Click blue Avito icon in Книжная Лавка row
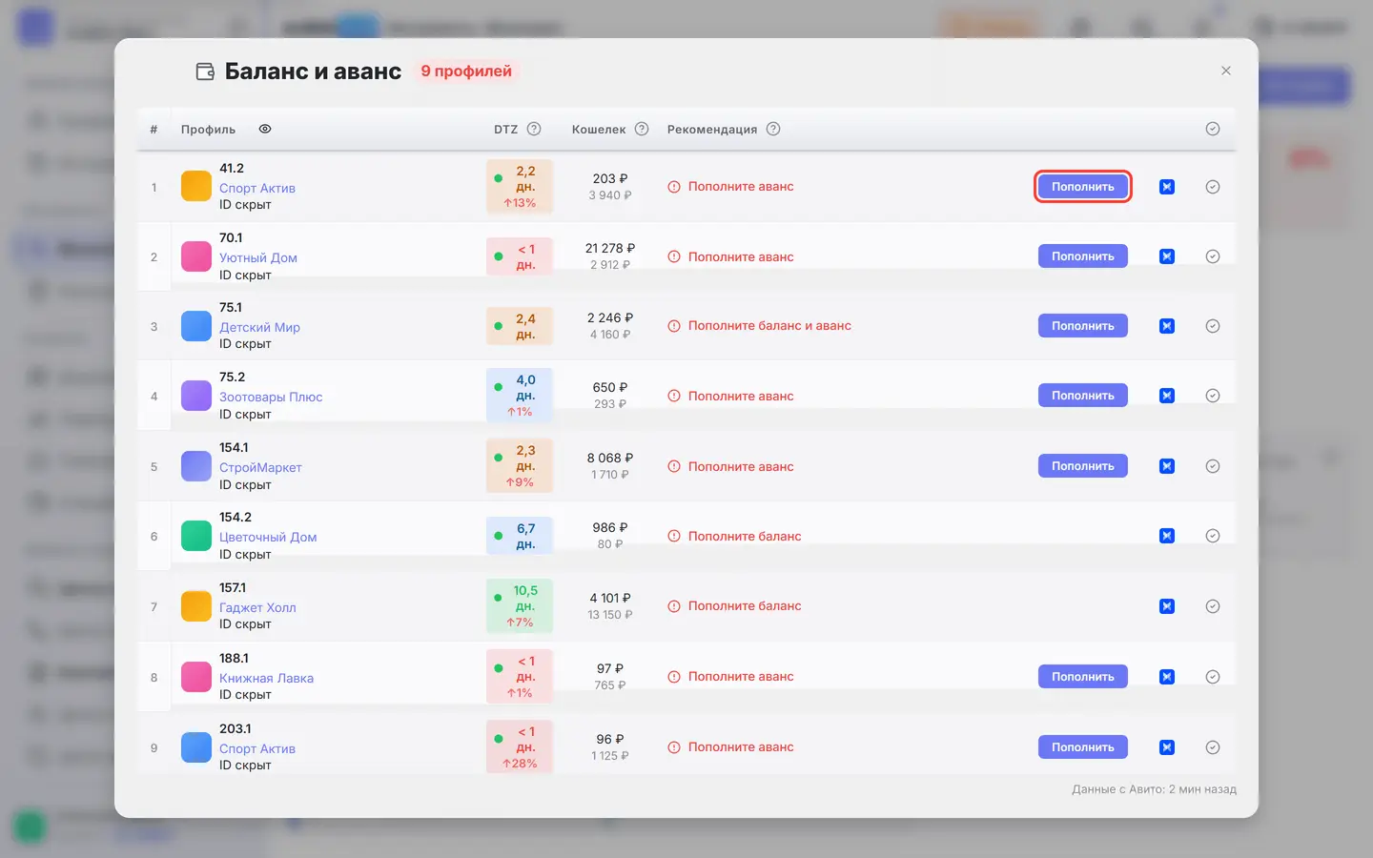Viewport: 1373px width, 858px height. click(x=1167, y=677)
